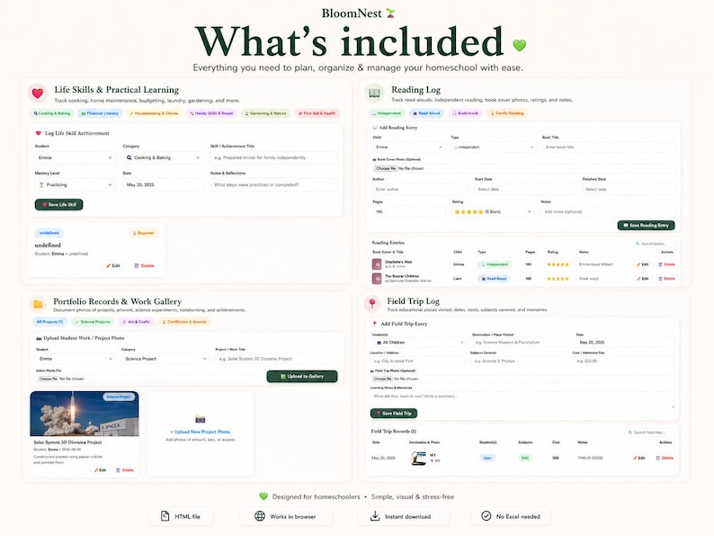Filter portfolio by Art & Crafts
The width and height of the screenshot is (714, 536).
[x=136, y=322]
